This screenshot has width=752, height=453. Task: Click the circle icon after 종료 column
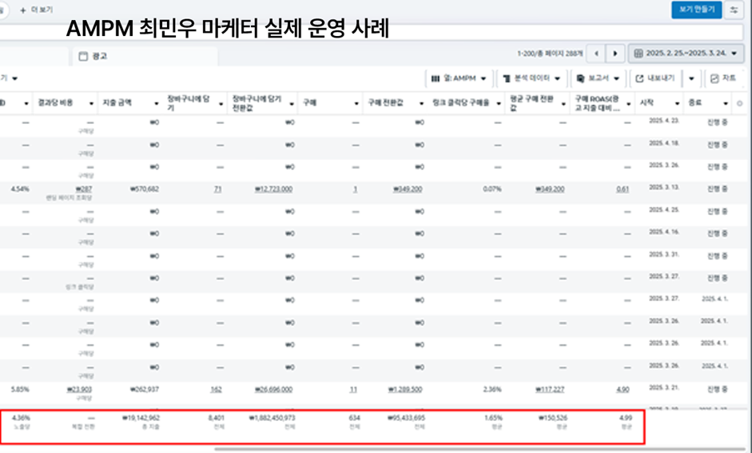click(739, 103)
